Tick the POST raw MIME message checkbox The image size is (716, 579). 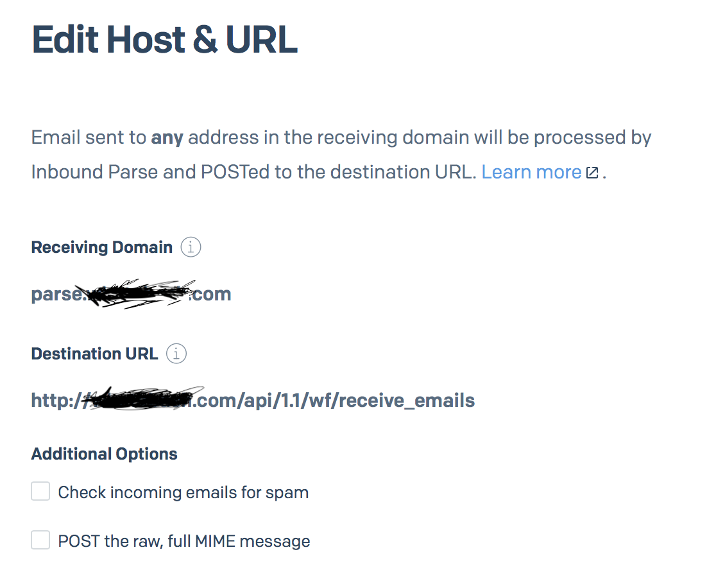click(40, 540)
